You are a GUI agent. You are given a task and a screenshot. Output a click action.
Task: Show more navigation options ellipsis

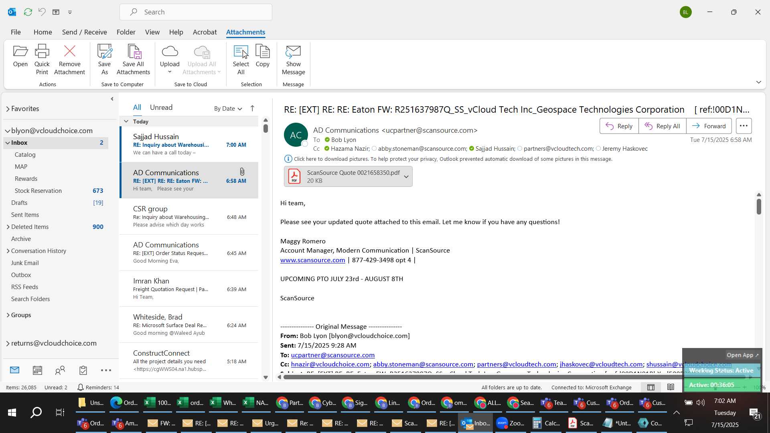pos(106,370)
